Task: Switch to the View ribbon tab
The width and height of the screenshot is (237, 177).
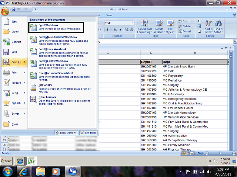Action: [109, 15]
